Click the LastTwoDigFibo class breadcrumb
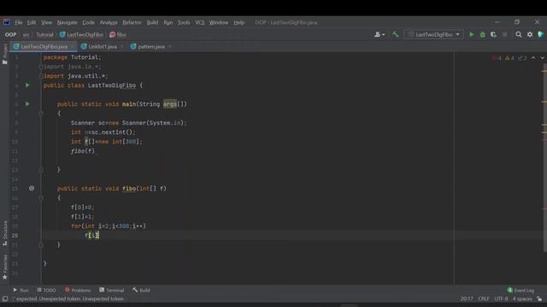Screen dimensions: 547x307 (x=82, y=35)
